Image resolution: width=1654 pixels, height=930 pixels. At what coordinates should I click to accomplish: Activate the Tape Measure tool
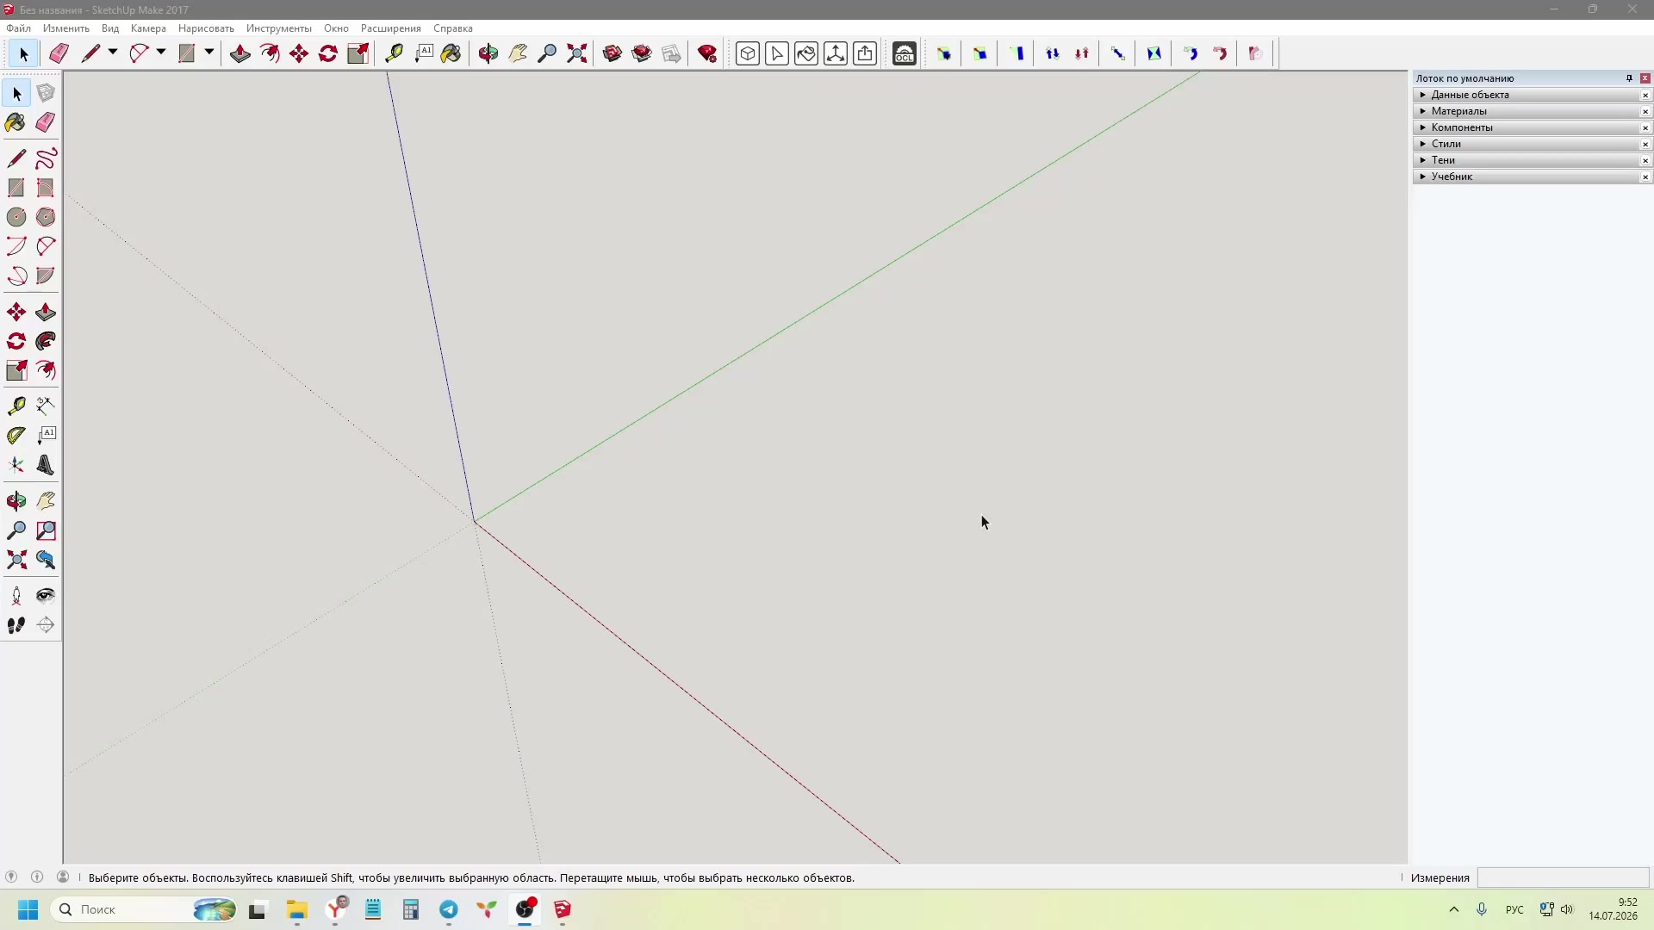pyautogui.click(x=16, y=406)
